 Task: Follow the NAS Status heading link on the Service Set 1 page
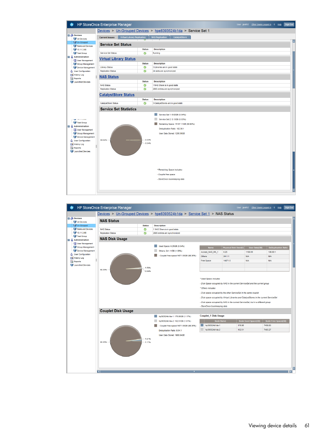(x=109, y=77)
